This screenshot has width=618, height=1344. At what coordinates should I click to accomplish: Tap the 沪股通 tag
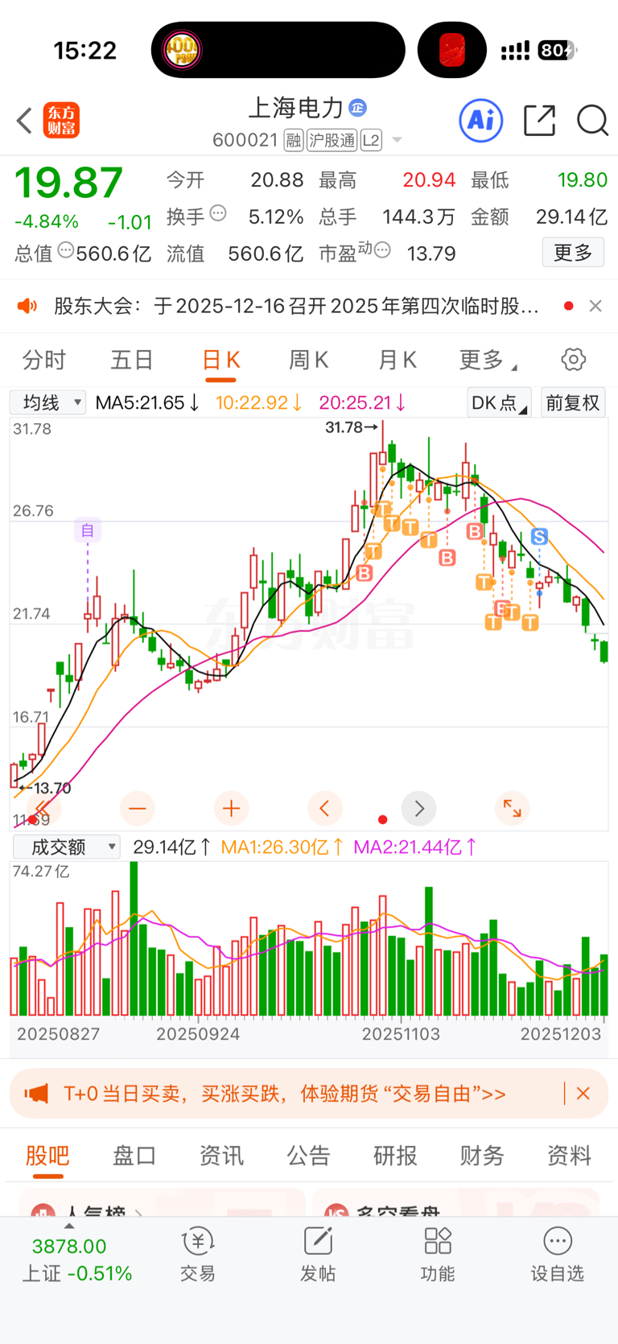click(332, 141)
